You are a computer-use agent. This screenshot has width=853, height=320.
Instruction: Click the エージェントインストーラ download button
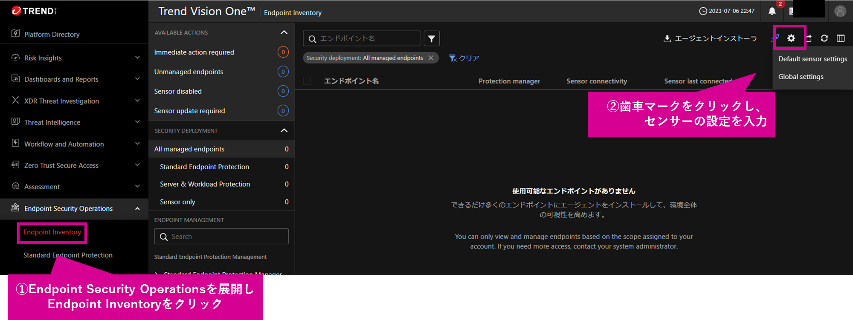coord(710,39)
